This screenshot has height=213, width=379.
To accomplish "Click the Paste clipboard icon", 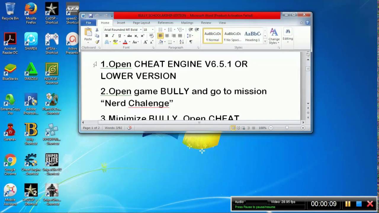I will click(x=88, y=32).
